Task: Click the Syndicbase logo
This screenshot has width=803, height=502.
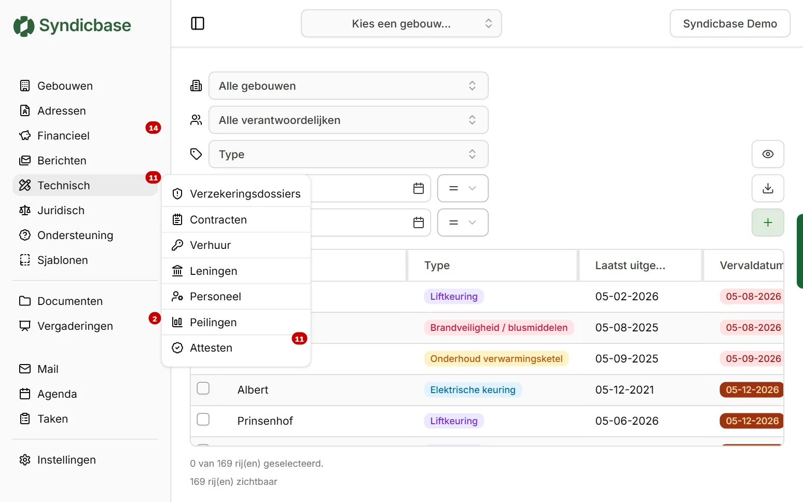Action: tap(72, 25)
